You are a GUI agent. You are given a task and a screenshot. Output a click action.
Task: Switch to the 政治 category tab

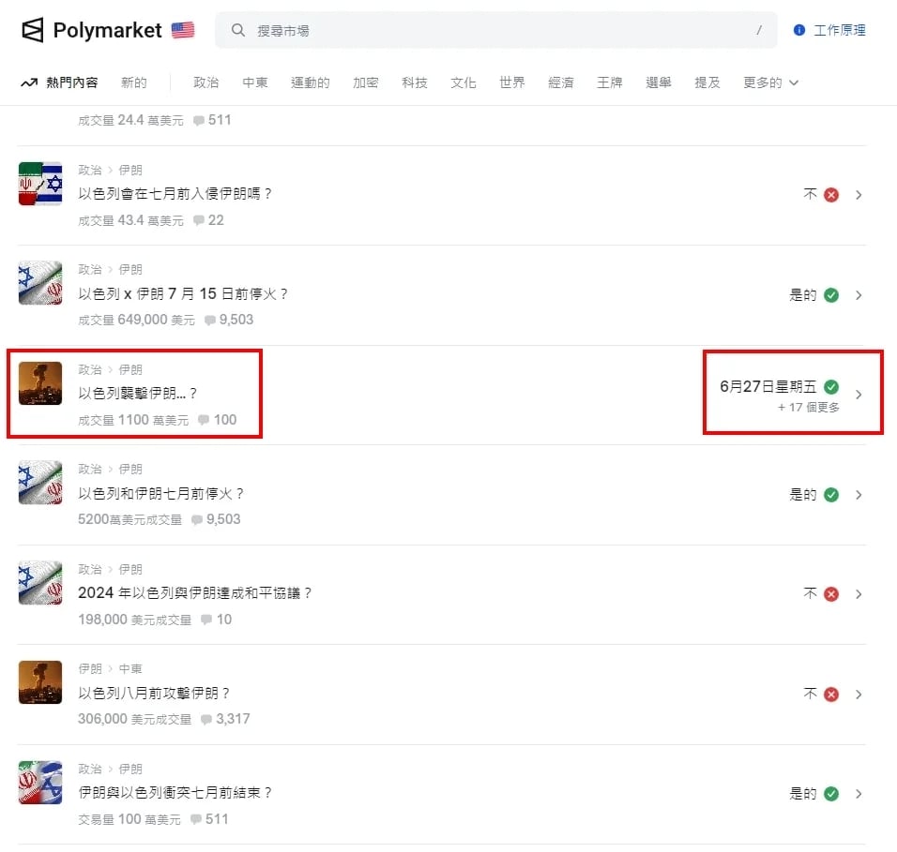tap(205, 82)
